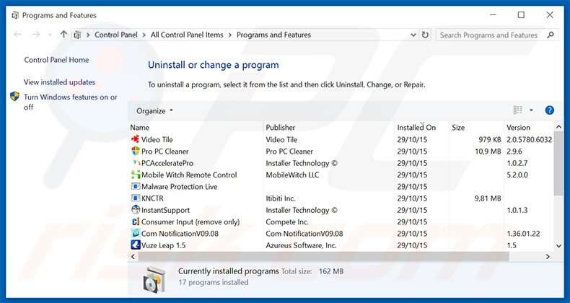Image resolution: width=570 pixels, height=303 pixels.
Task: Click the KNCTR program icon
Action: click(x=135, y=198)
